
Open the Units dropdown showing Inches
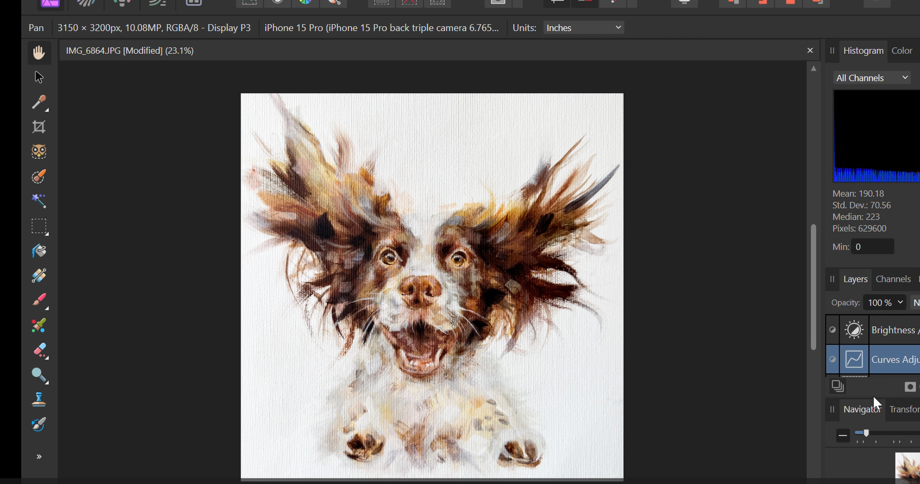point(584,28)
